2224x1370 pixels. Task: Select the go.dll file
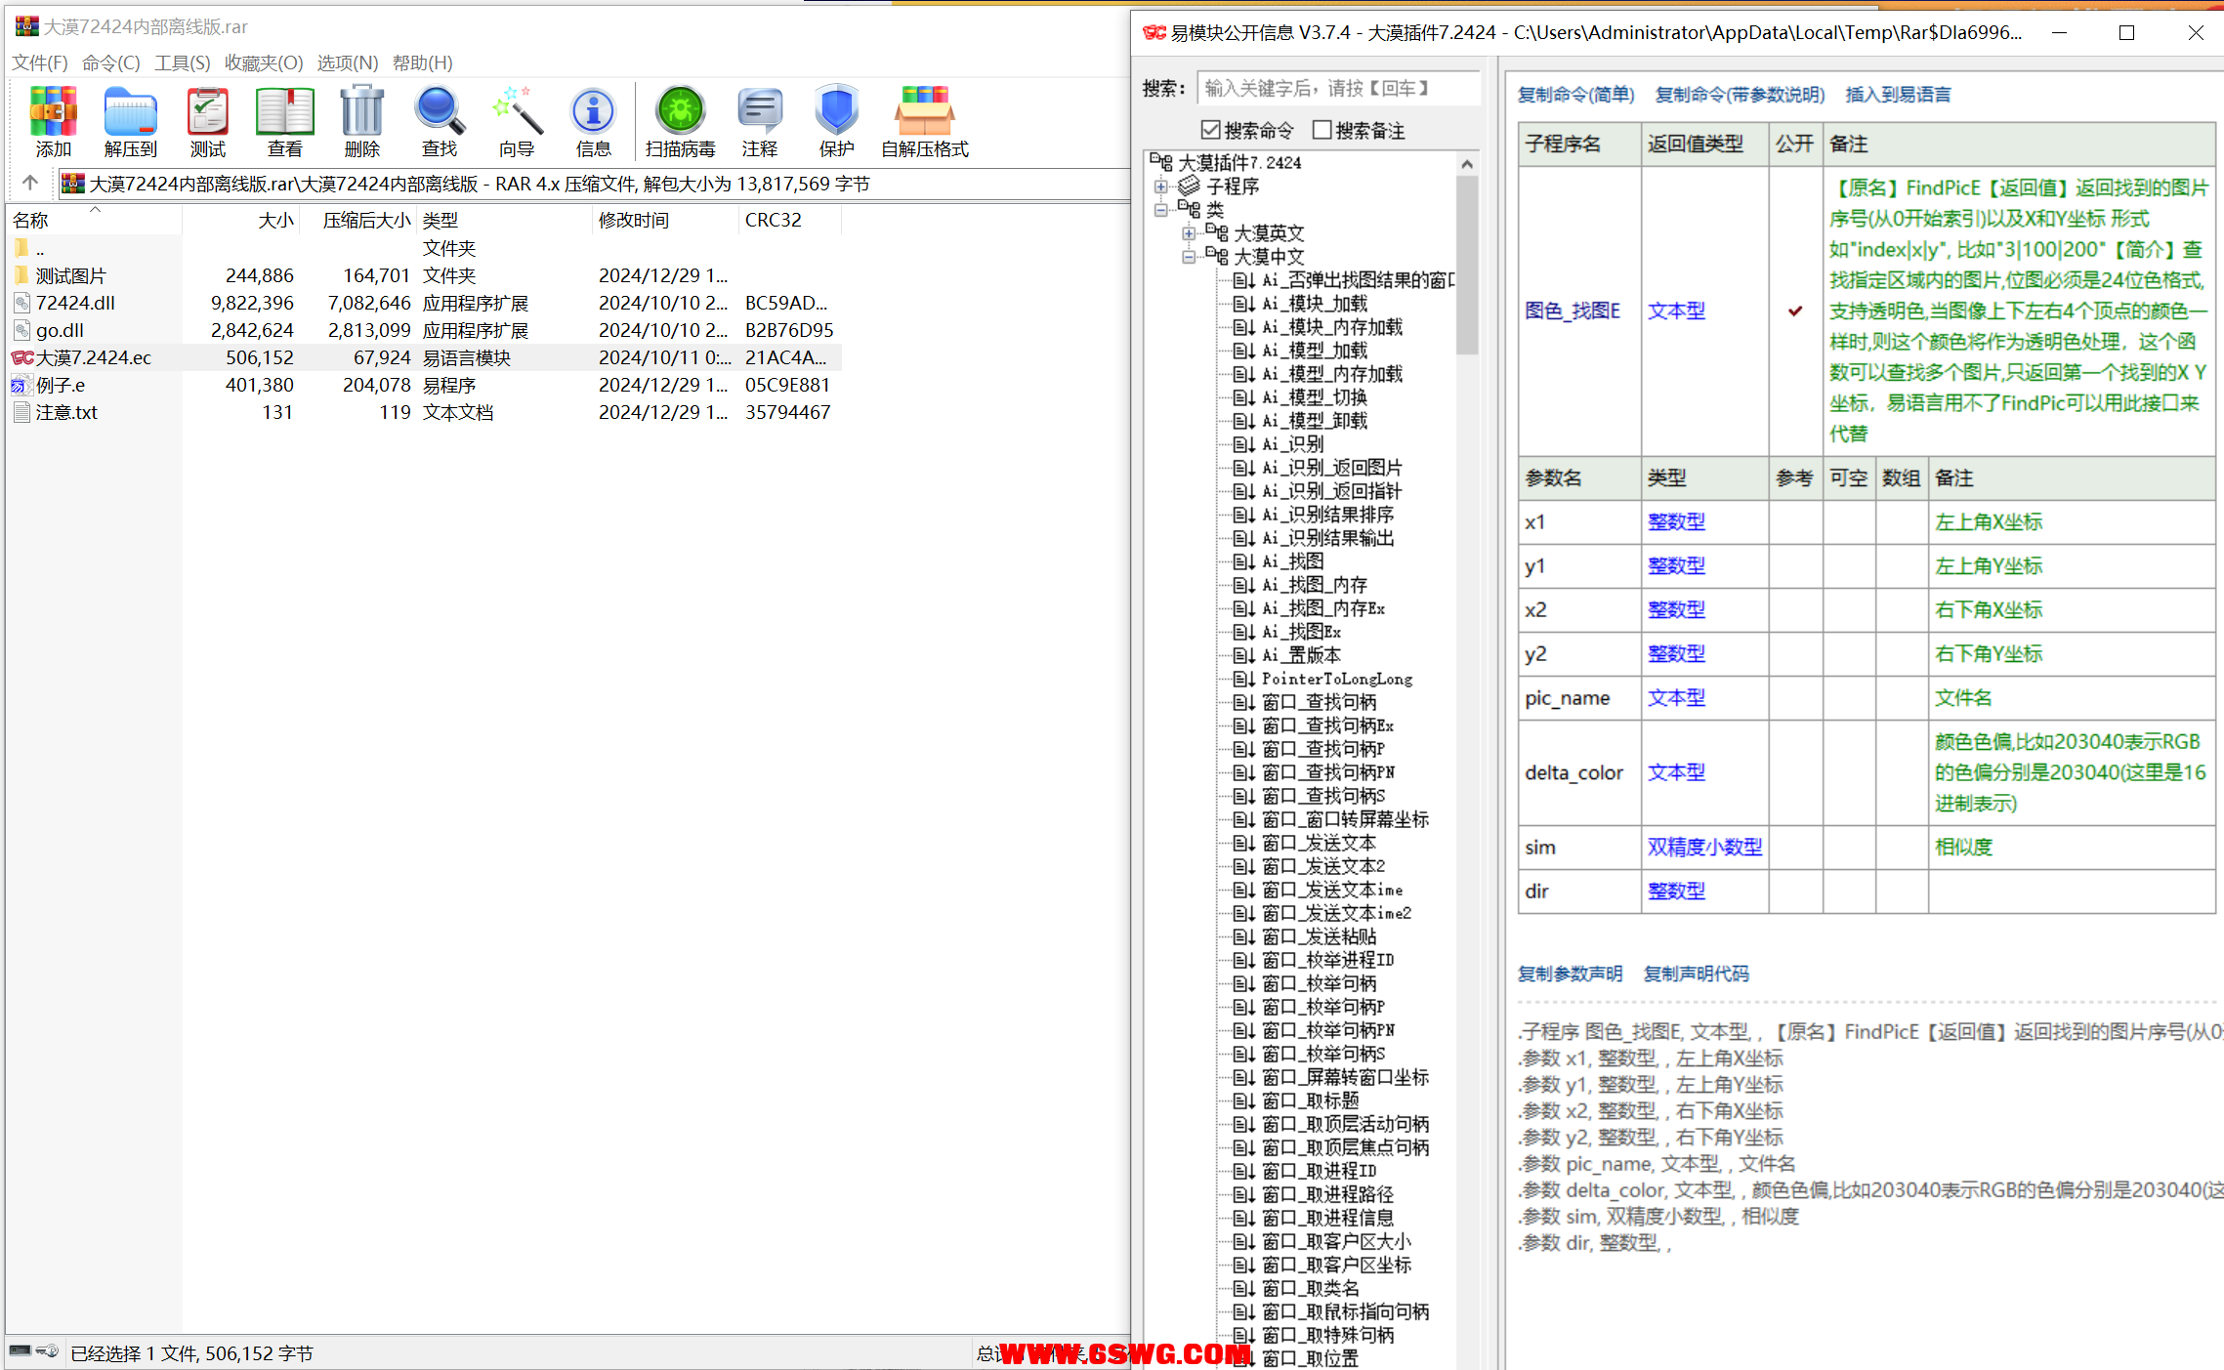point(60,330)
